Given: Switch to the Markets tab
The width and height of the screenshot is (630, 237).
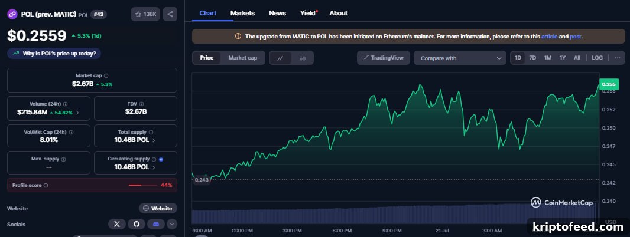Looking at the screenshot, I should [242, 13].
